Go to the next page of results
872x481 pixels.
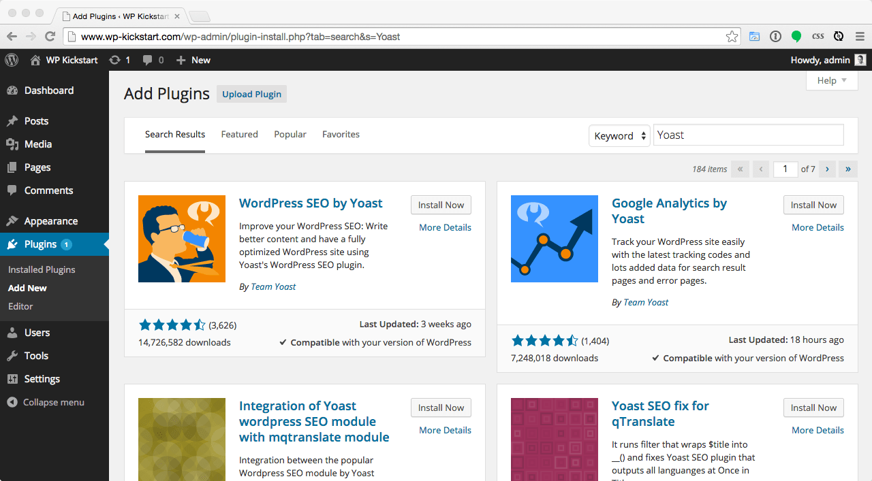point(827,169)
